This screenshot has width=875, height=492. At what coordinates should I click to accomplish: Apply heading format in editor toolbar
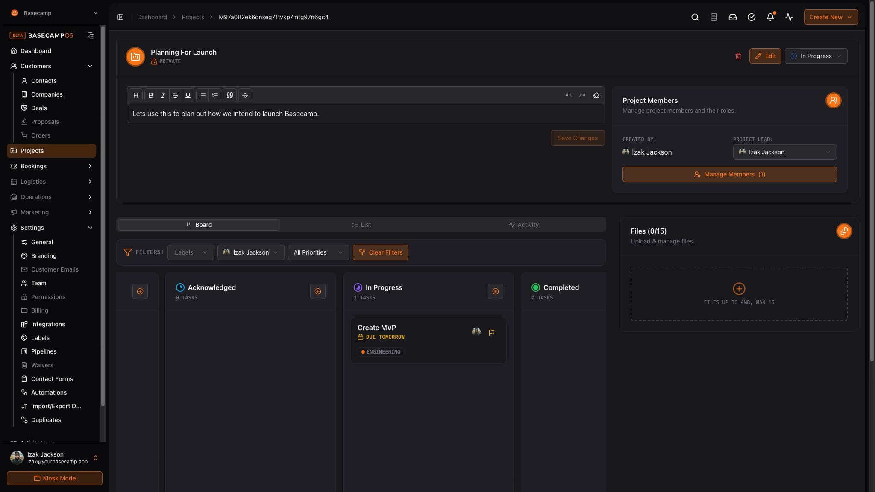pyautogui.click(x=136, y=95)
